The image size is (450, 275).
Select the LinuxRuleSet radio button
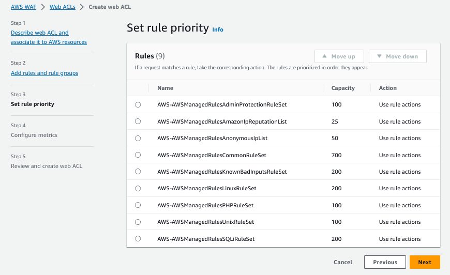pos(138,188)
